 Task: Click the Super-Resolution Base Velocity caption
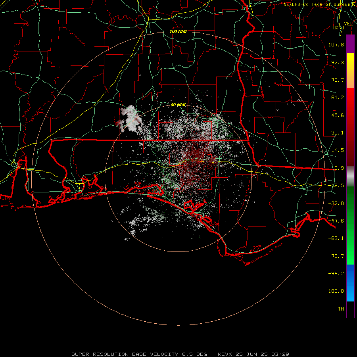point(180,354)
